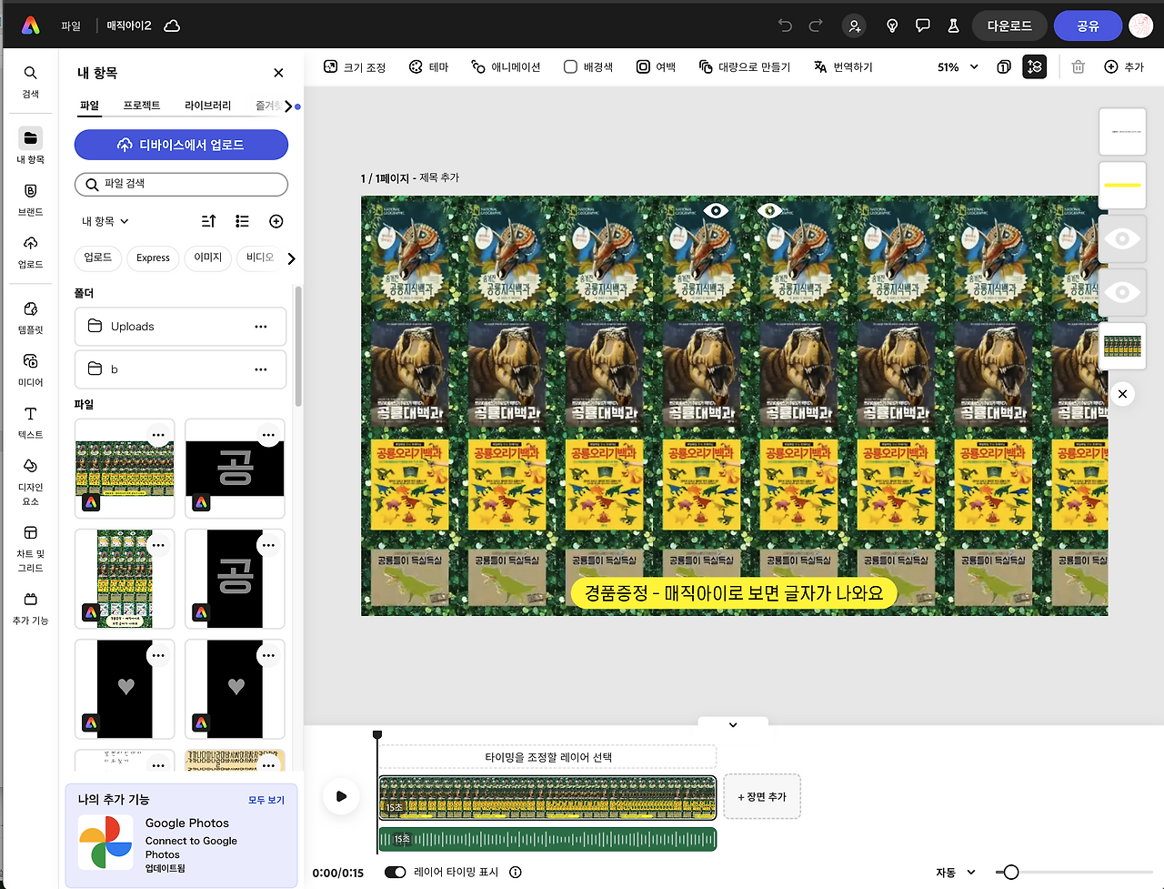Screen dimensions: 1164x889
Task: Open the 텍스트 sidebar panel
Action: [31, 422]
